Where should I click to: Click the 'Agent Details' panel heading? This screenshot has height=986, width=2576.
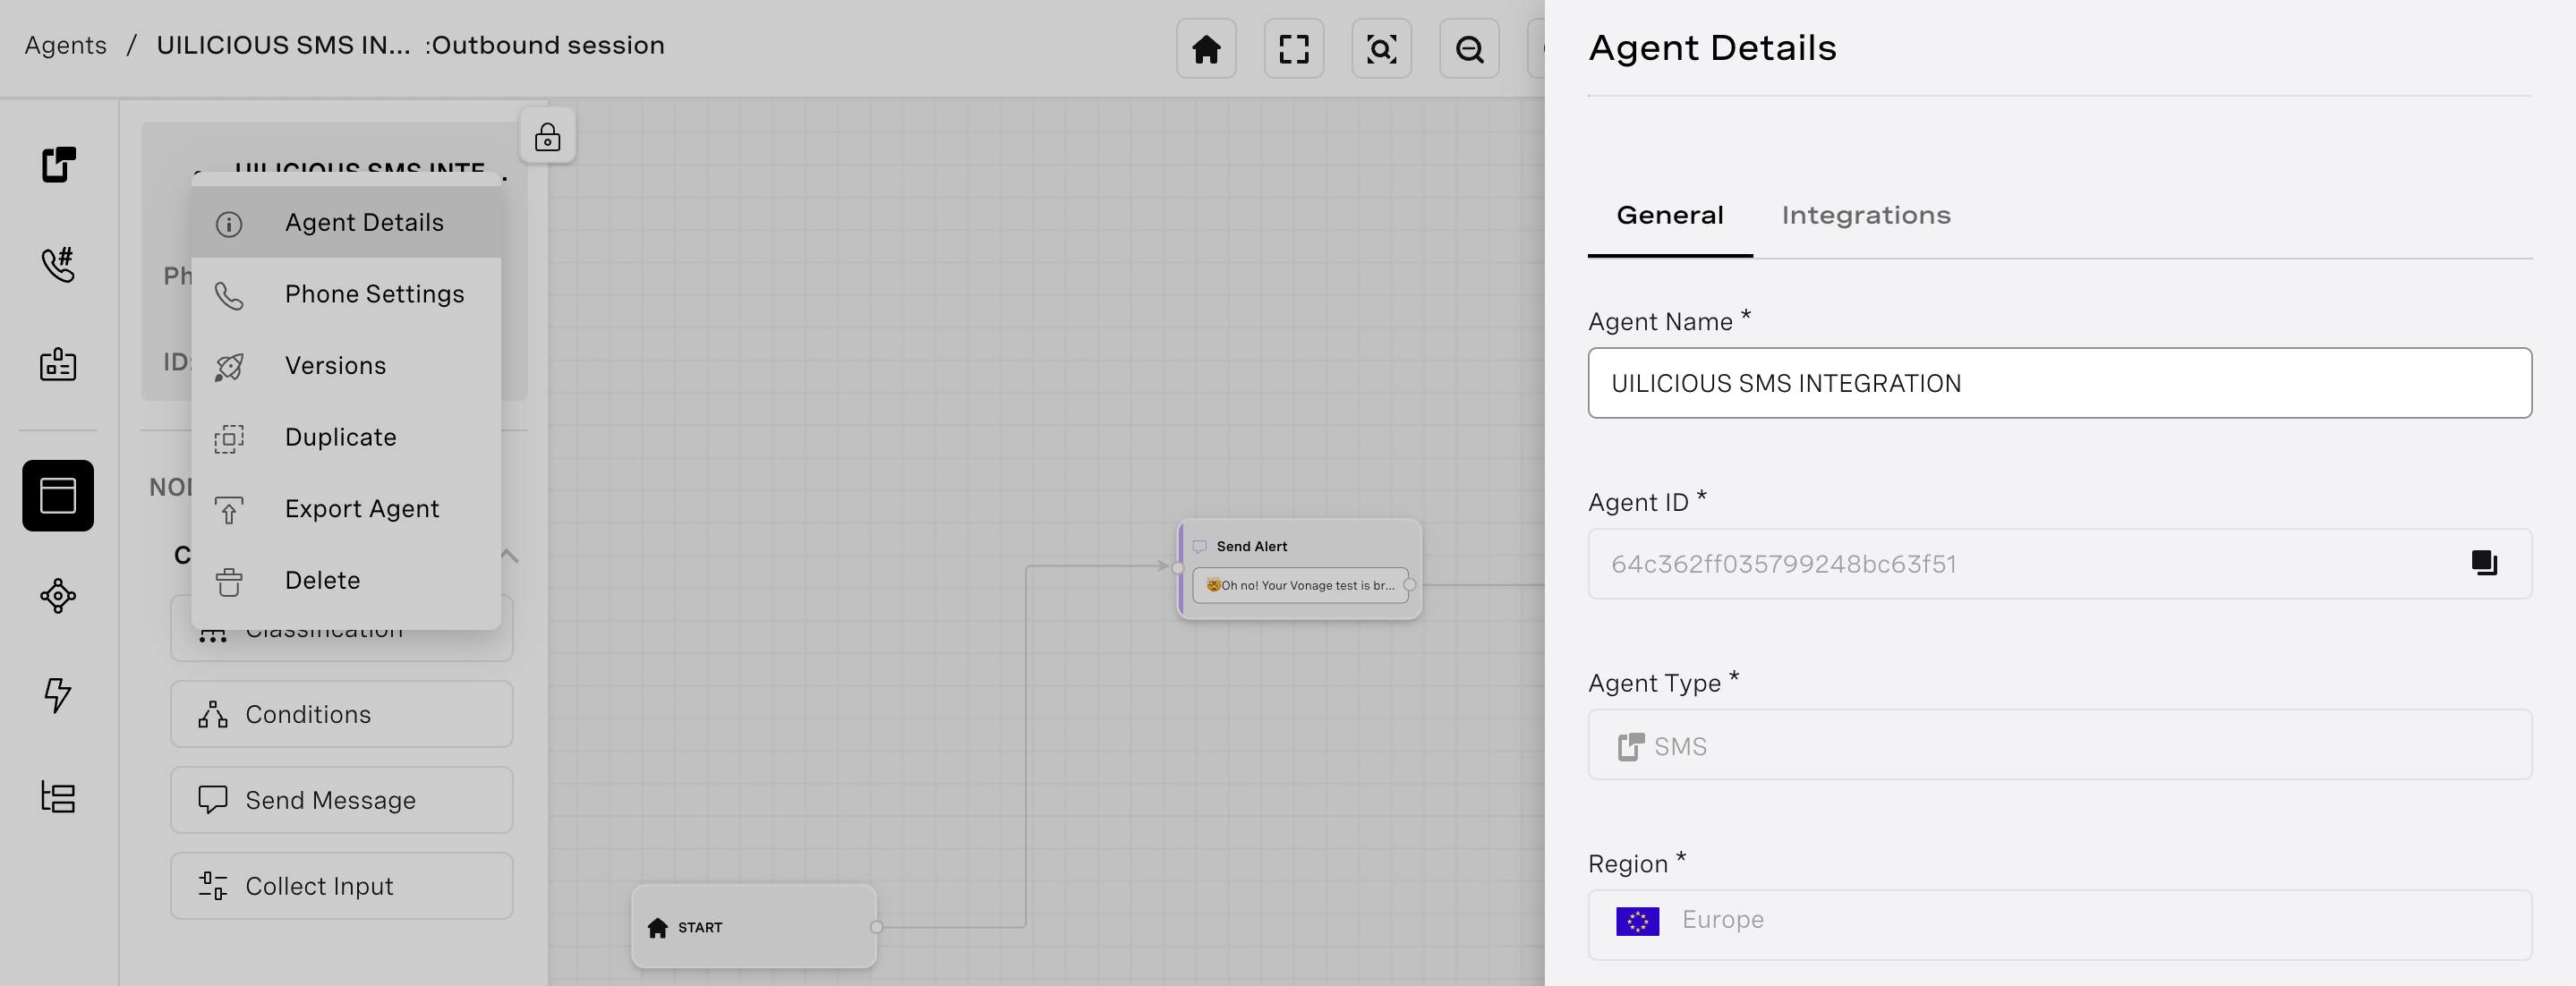click(x=1712, y=48)
